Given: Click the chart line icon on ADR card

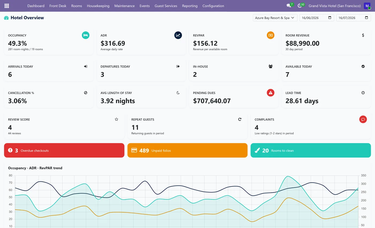Looking at the screenshot, I should click(x=178, y=35).
